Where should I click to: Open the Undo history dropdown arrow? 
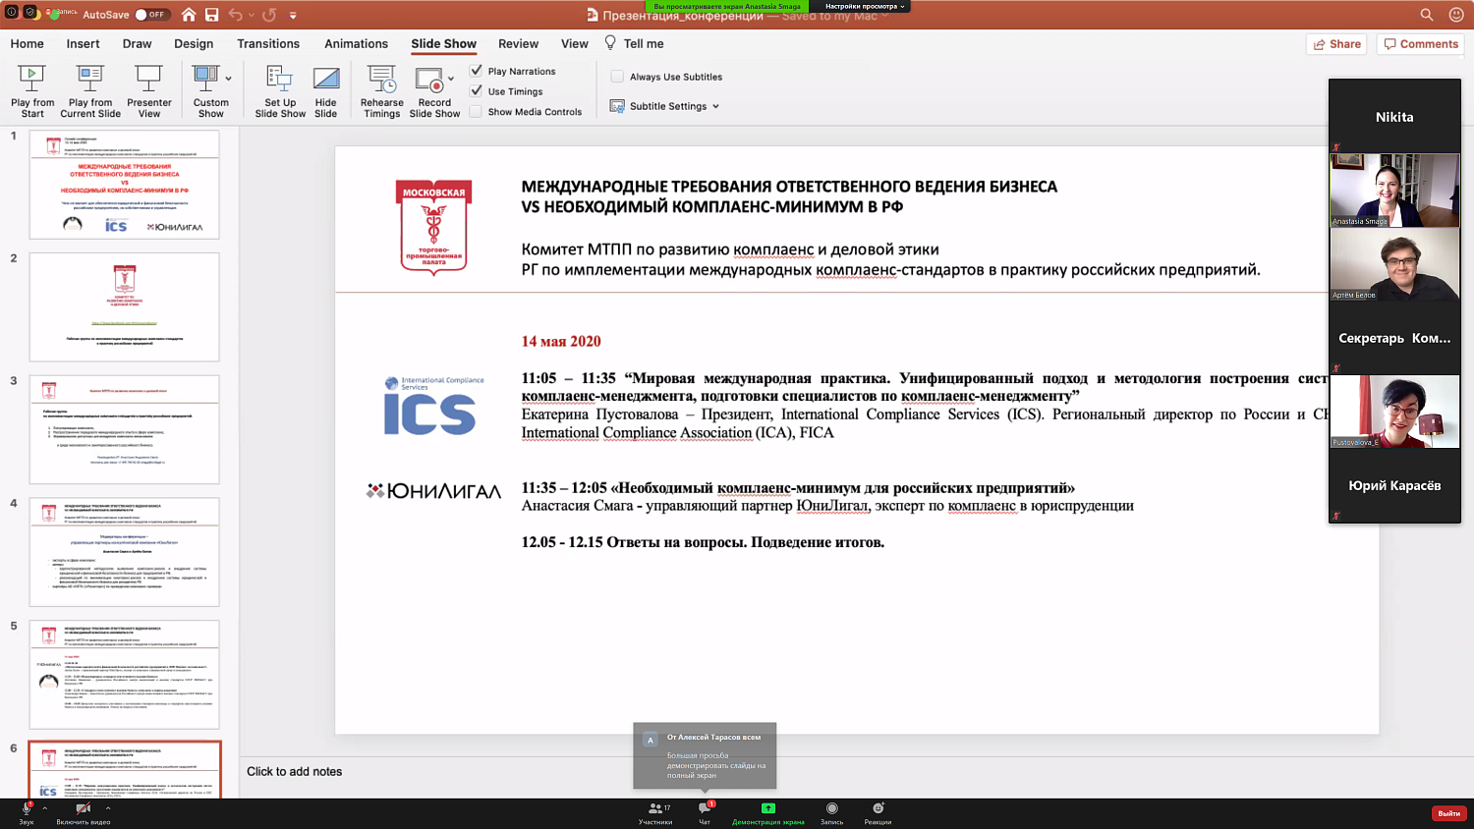[x=250, y=15]
